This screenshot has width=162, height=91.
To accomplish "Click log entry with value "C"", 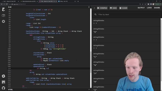I will coord(127,55).
